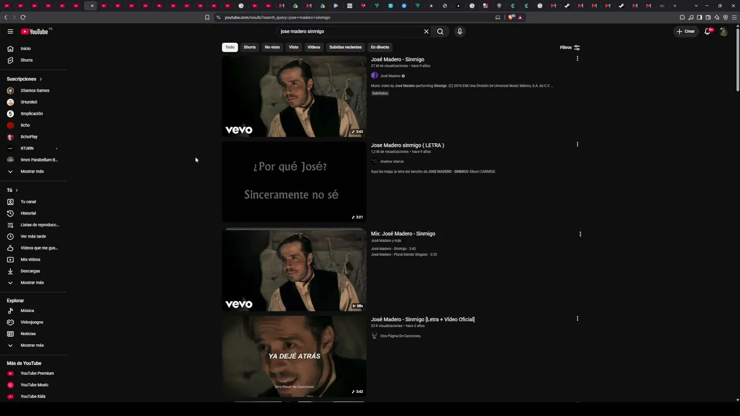
Task: Open the Brave Shields lion icon
Action: 511,17
